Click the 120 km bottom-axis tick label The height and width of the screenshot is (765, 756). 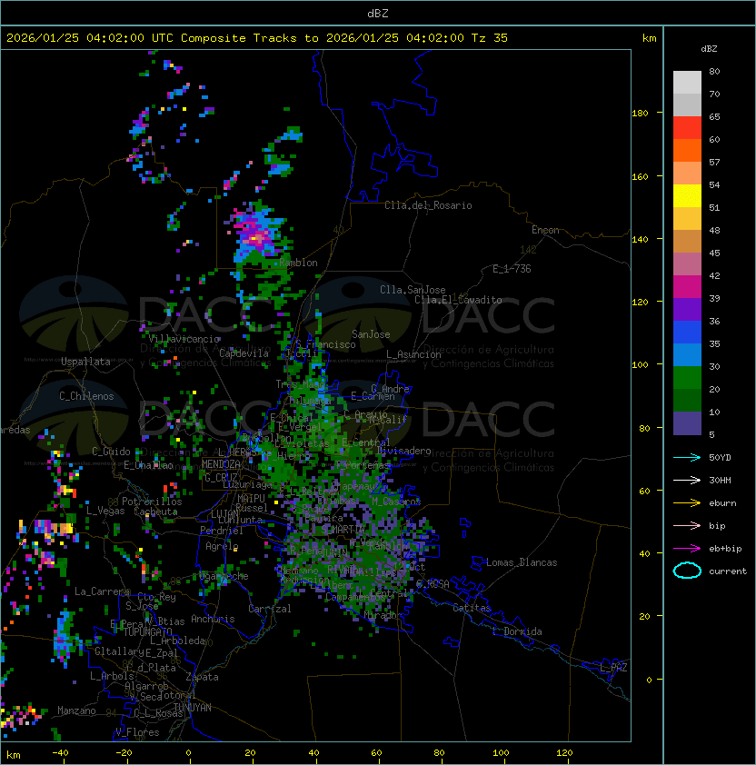point(564,753)
